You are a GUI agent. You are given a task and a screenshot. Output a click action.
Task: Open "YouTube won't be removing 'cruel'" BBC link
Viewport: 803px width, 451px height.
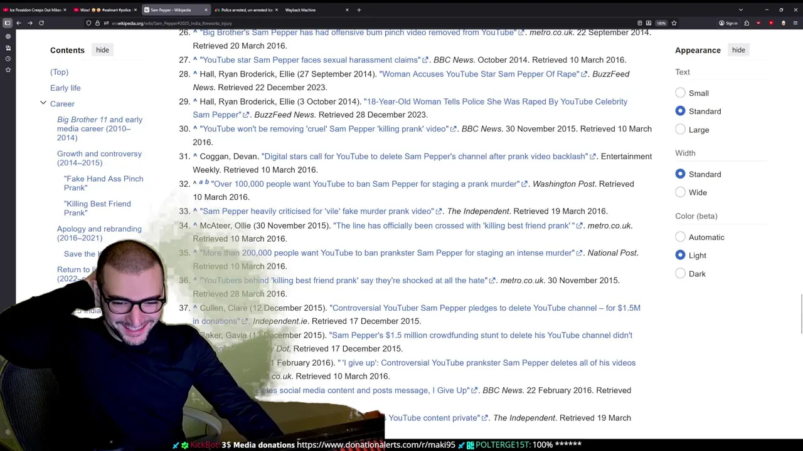(x=328, y=129)
